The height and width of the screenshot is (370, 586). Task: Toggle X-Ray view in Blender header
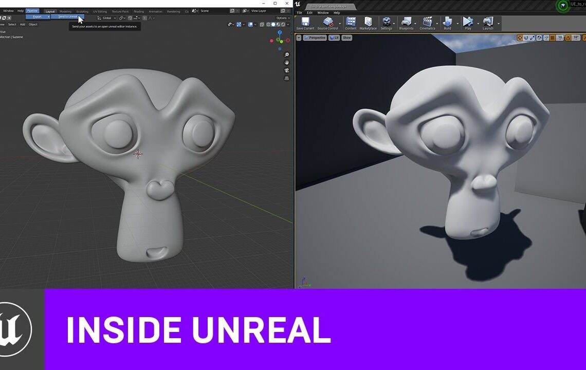262,25
